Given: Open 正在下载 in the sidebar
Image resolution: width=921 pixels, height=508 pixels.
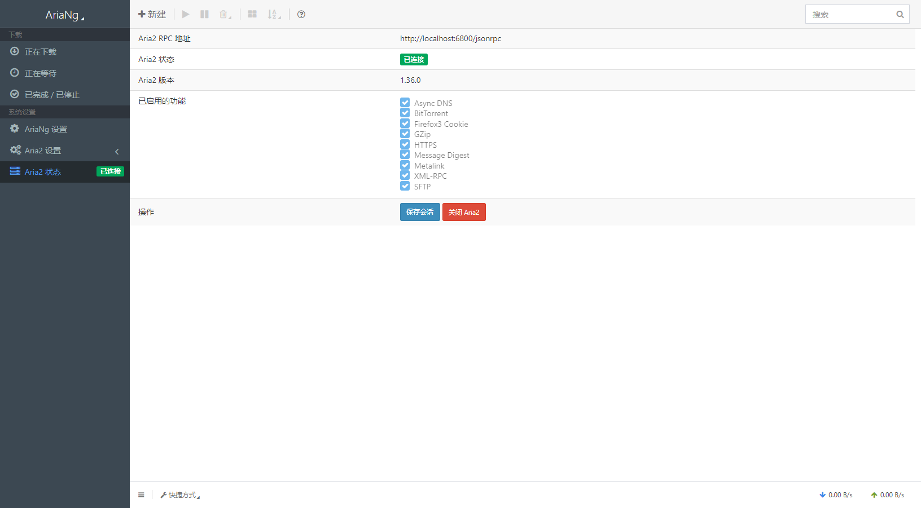Looking at the screenshot, I should tap(65, 52).
